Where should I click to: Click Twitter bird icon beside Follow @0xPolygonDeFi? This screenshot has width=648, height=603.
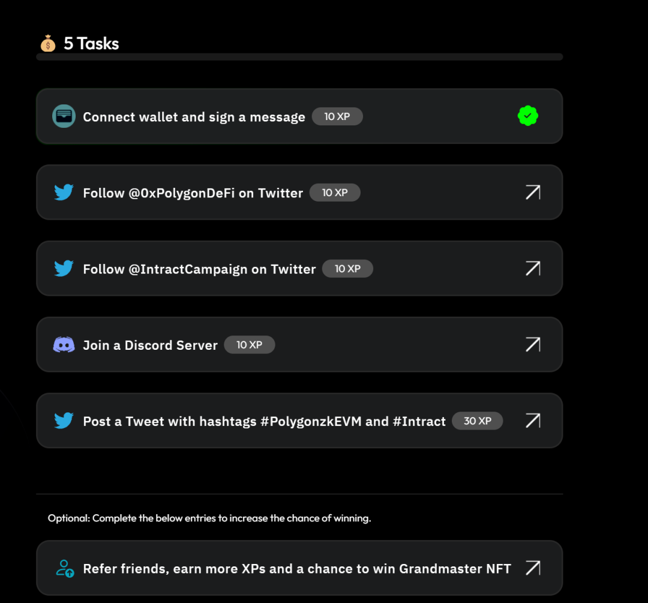pos(64,193)
